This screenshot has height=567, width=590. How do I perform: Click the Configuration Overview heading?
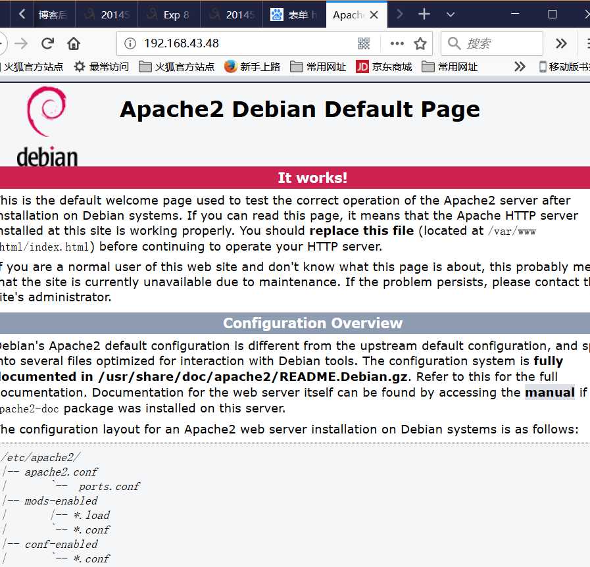tap(312, 323)
